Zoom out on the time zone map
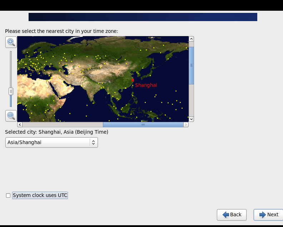The width and height of the screenshot is (283, 227). (x=11, y=116)
